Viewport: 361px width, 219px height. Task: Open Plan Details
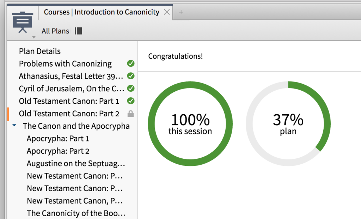click(40, 51)
